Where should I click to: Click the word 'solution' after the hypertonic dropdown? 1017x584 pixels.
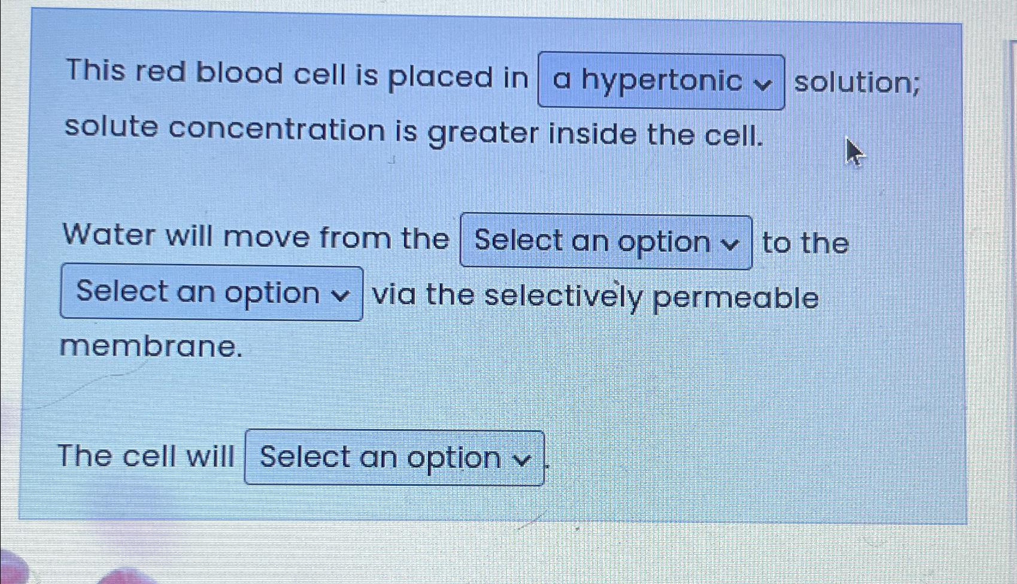click(855, 84)
